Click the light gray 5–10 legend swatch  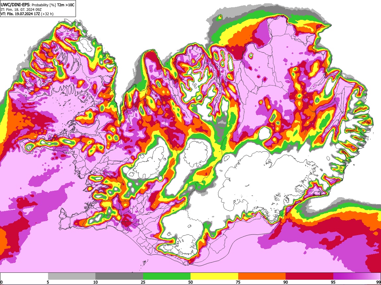coord(72,276)
